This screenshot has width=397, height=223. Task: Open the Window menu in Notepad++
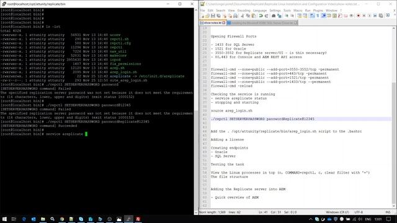pyautogui.click(x=331, y=11)
